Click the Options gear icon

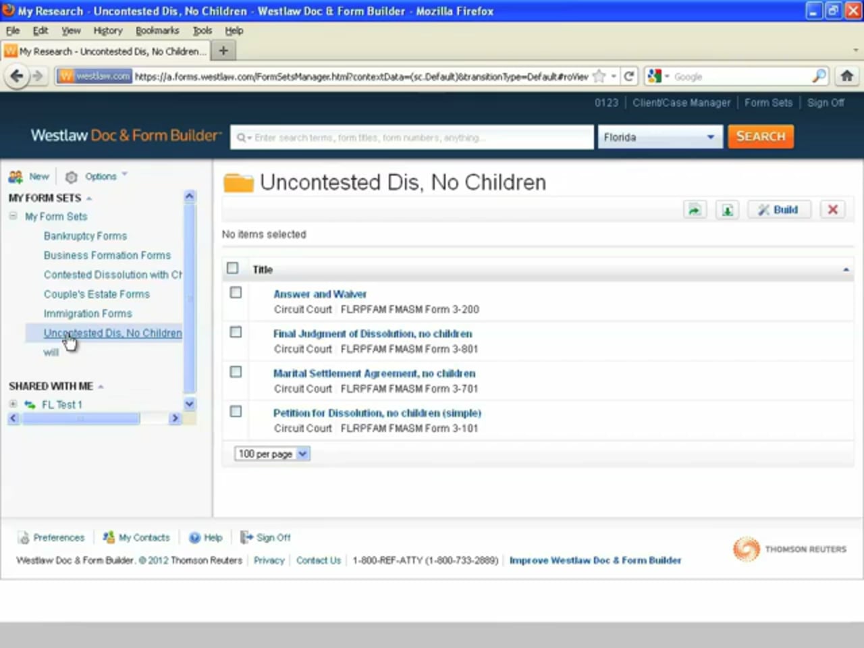71,177
